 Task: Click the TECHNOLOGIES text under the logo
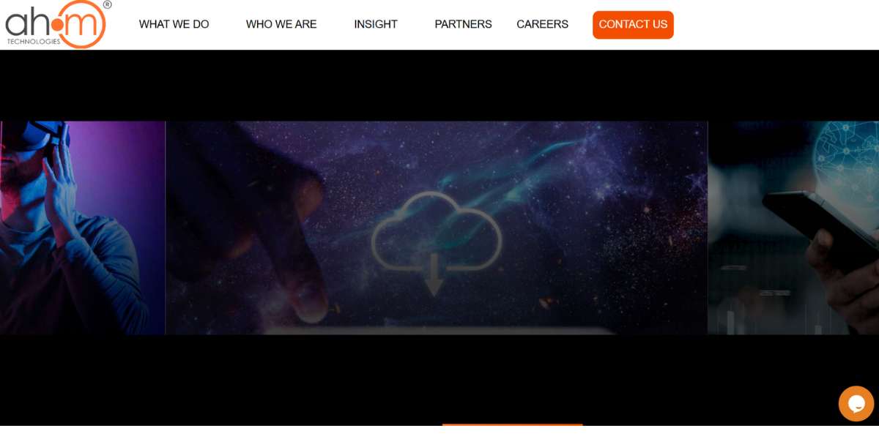(x=33, y=42)
